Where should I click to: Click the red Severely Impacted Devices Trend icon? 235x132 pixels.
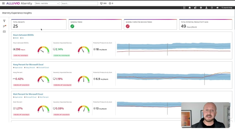[127, 26]
